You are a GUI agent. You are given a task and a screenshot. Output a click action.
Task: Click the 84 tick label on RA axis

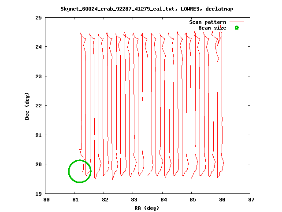[x=163, y=200]
